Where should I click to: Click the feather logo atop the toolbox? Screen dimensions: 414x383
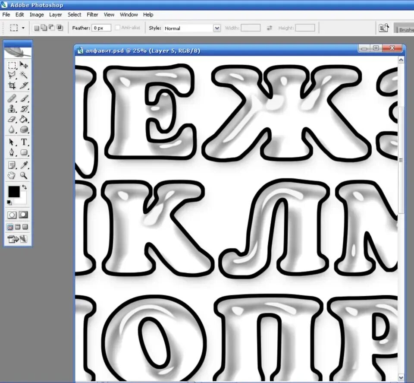tap(17, 53)
